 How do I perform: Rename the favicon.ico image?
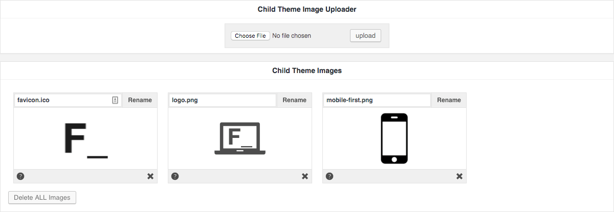pos(140,100)
